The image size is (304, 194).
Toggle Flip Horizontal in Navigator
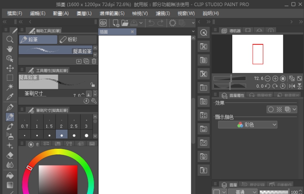click(292, 86)
